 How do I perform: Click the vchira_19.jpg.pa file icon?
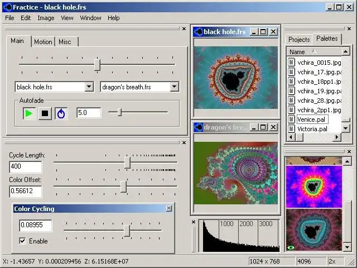(x=291, y=91)
